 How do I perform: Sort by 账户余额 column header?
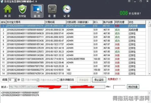pos(109,22)
